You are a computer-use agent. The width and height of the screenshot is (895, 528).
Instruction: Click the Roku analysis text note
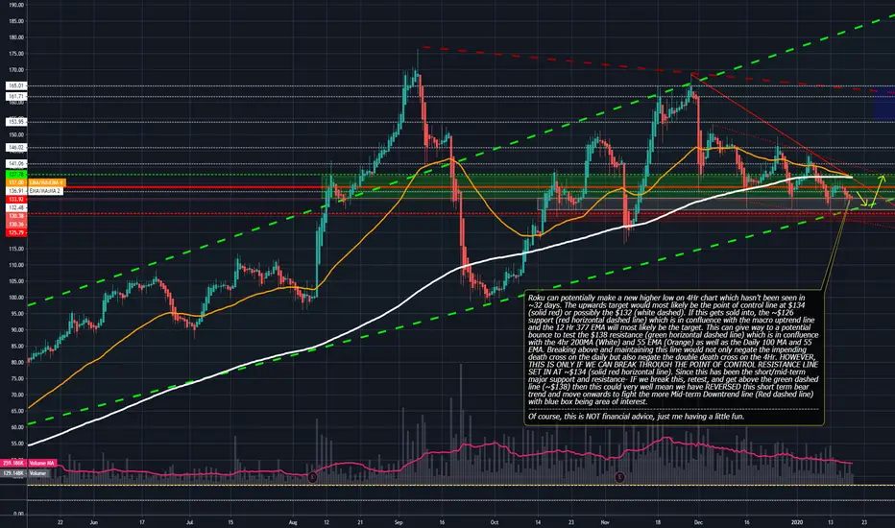tap(674, 358)
